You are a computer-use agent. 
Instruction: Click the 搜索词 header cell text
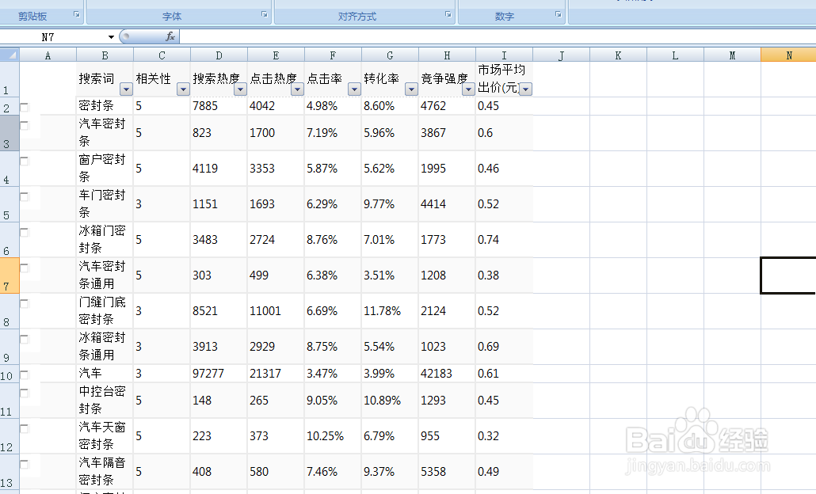pos(97,78)
